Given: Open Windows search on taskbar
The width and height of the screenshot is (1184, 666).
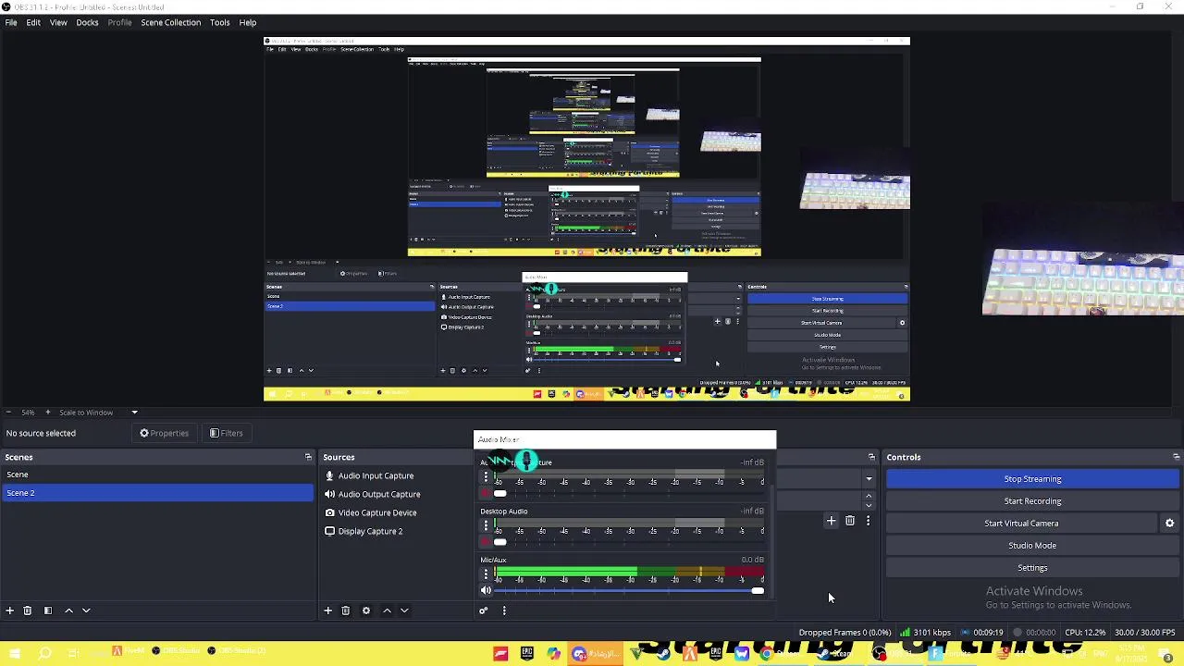Looking at the screenshot, I should (x=44, y=654).
